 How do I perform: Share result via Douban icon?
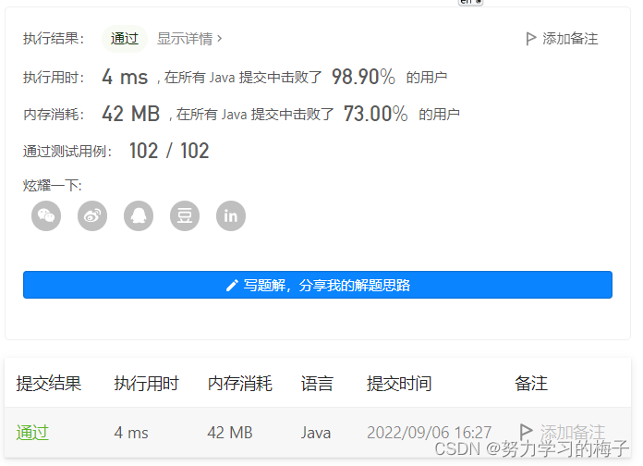(x=185, y=215)
